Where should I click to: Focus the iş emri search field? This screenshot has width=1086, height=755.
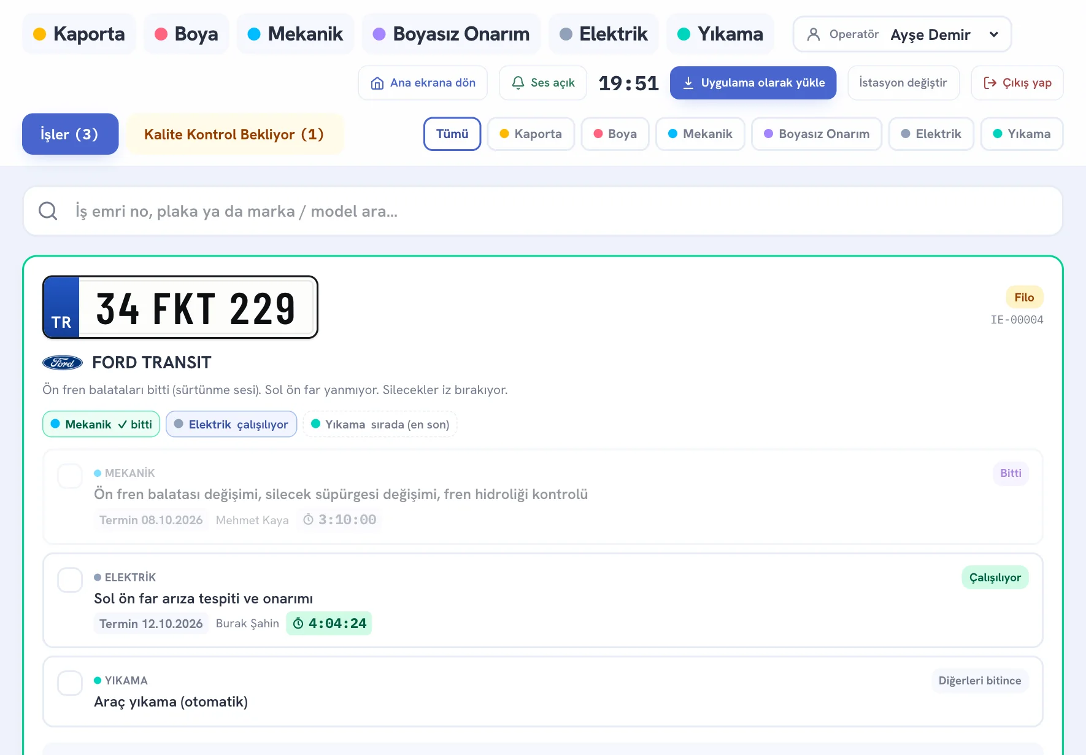coord(542,211)
